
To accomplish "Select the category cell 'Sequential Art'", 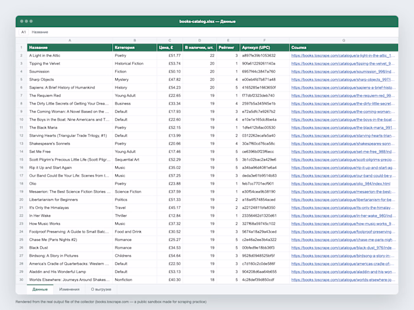I will click(x=135, y=159).
